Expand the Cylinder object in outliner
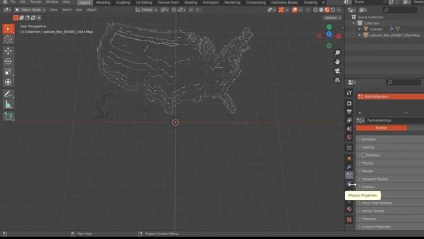This screenshot has height=239, width=424. click(x=360, y=29)
